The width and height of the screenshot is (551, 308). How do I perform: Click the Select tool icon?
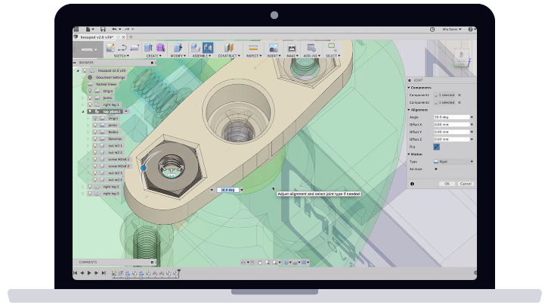coord(332,48)
